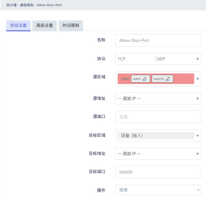Click the wan interface icon in source zone
206x198 pixels.
[x=146, y=79]
